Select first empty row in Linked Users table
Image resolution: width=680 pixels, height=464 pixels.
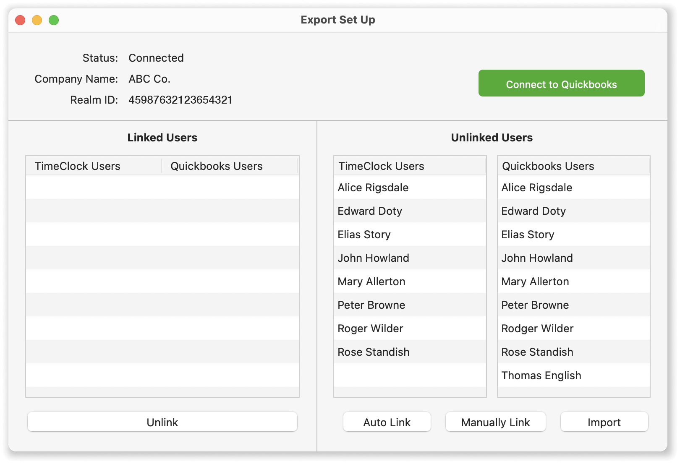pos(162,187)
